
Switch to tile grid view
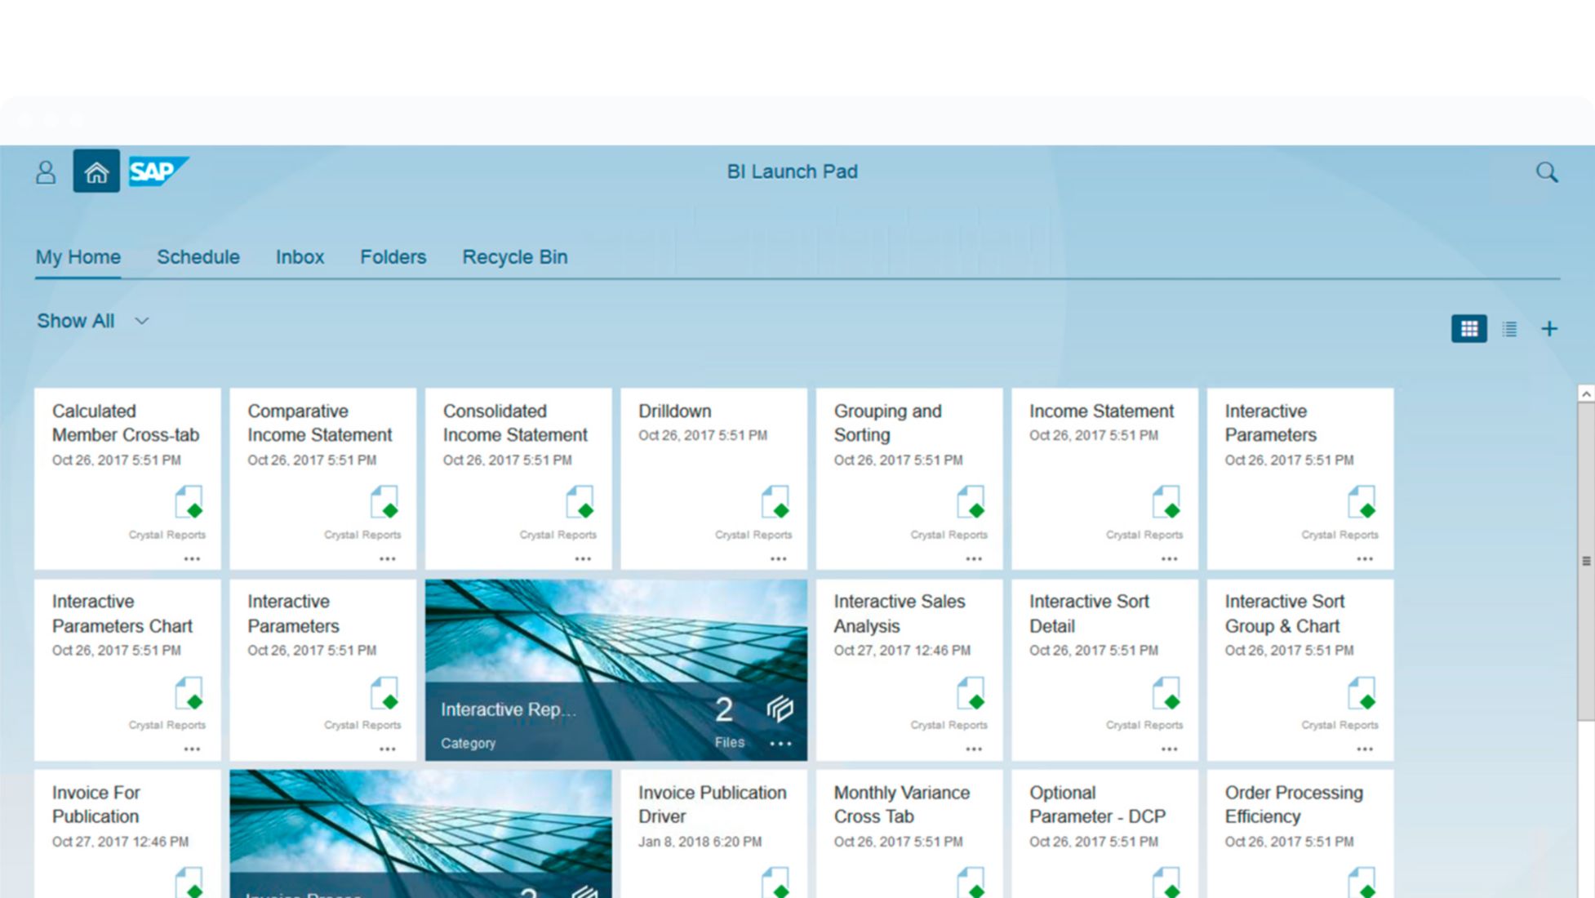(x=1468, y=329)
